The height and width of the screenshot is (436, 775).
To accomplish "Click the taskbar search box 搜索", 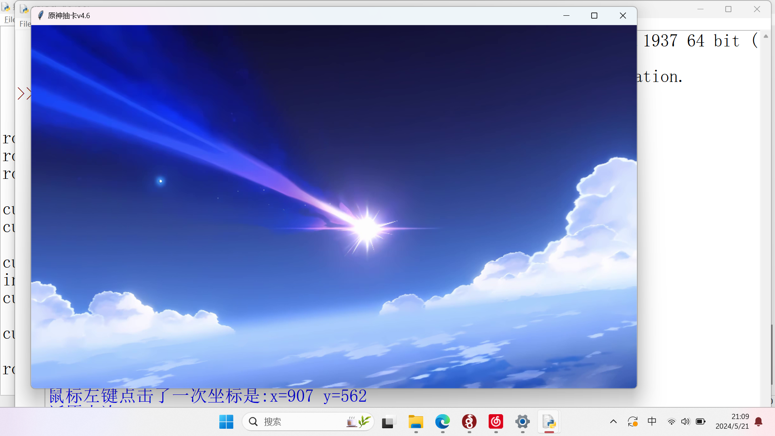I will [308, 422].
